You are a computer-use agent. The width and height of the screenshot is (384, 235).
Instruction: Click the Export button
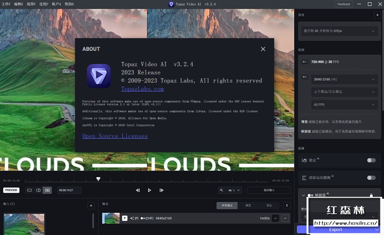(336, 229)
